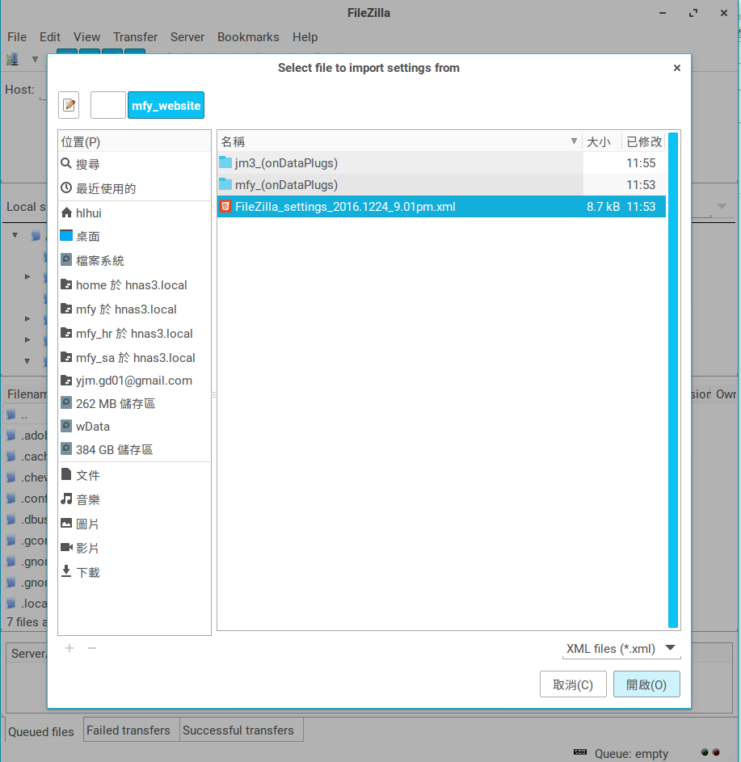Viewport: 741px width, 762px height.
Task: Close the import settings dialog
Action: pos(676,69)
